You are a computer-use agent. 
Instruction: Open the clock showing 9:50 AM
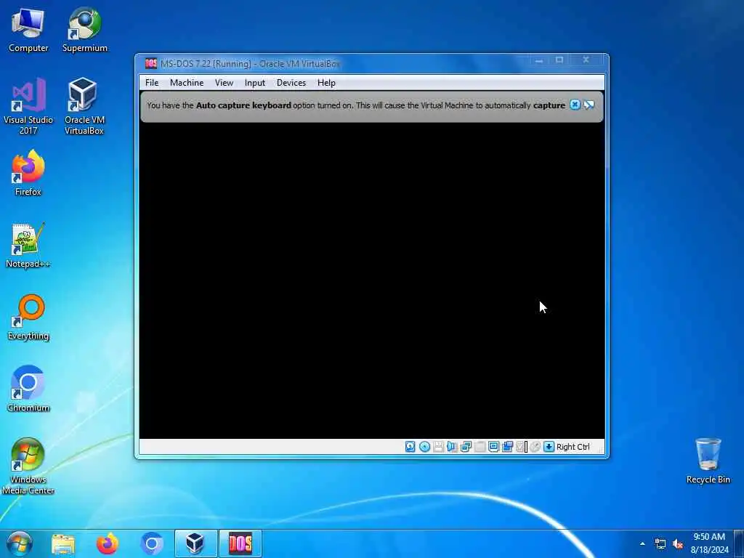[709, 543]
